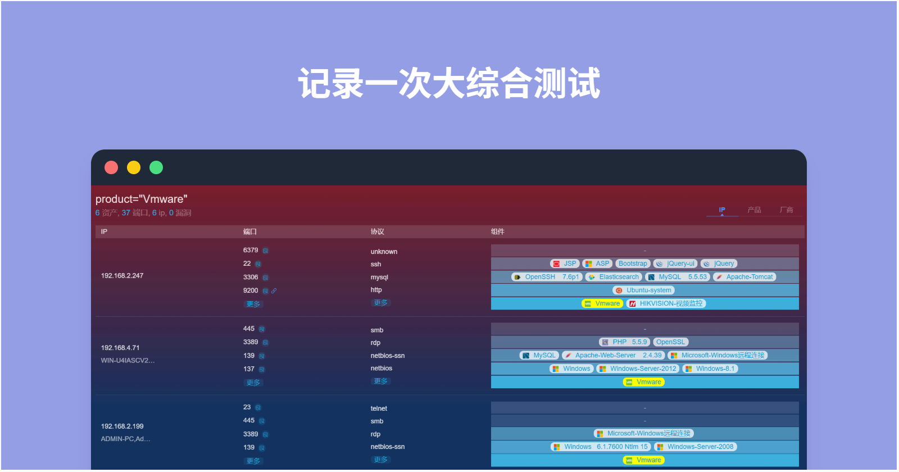Click the yellow window minimize dot
The height and width of the screenshot is (472, 899).
coord(134,167)
